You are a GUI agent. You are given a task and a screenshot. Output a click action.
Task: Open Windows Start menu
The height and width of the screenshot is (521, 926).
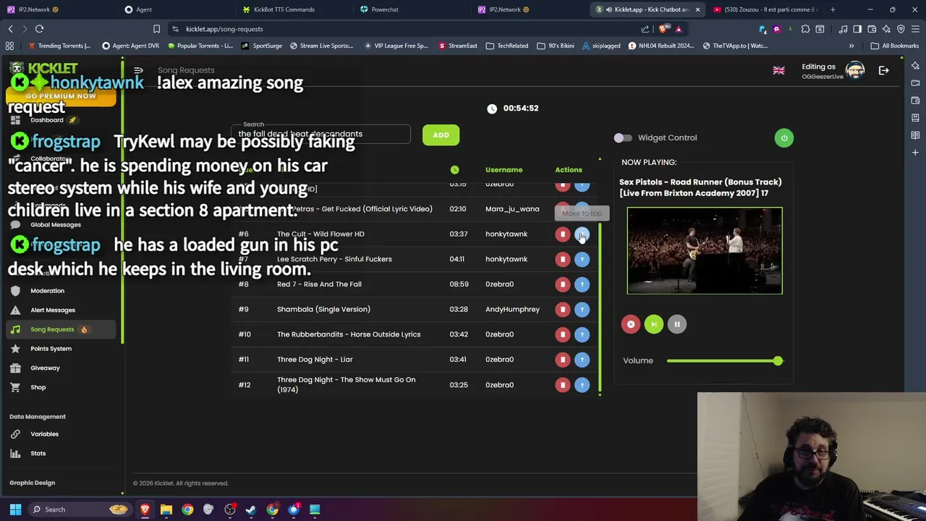click(15, 509)
